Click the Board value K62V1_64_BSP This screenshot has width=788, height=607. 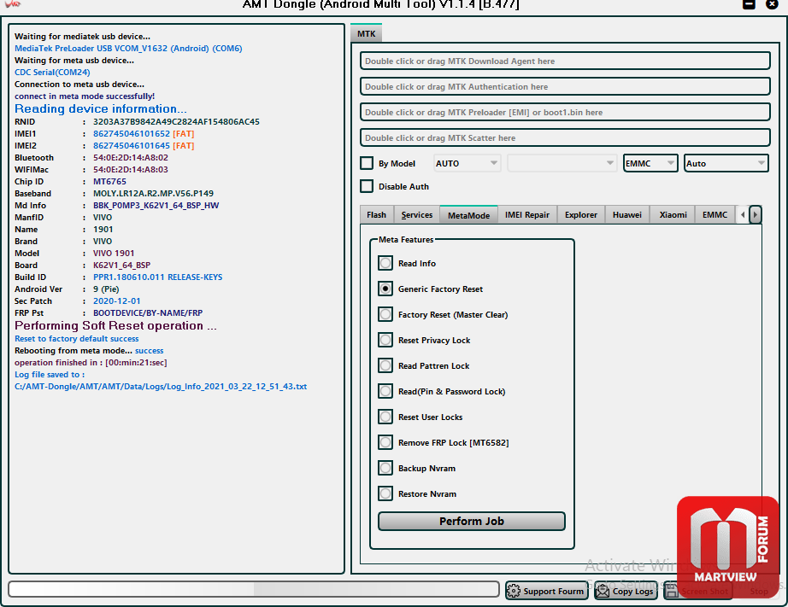coord(121,266)
